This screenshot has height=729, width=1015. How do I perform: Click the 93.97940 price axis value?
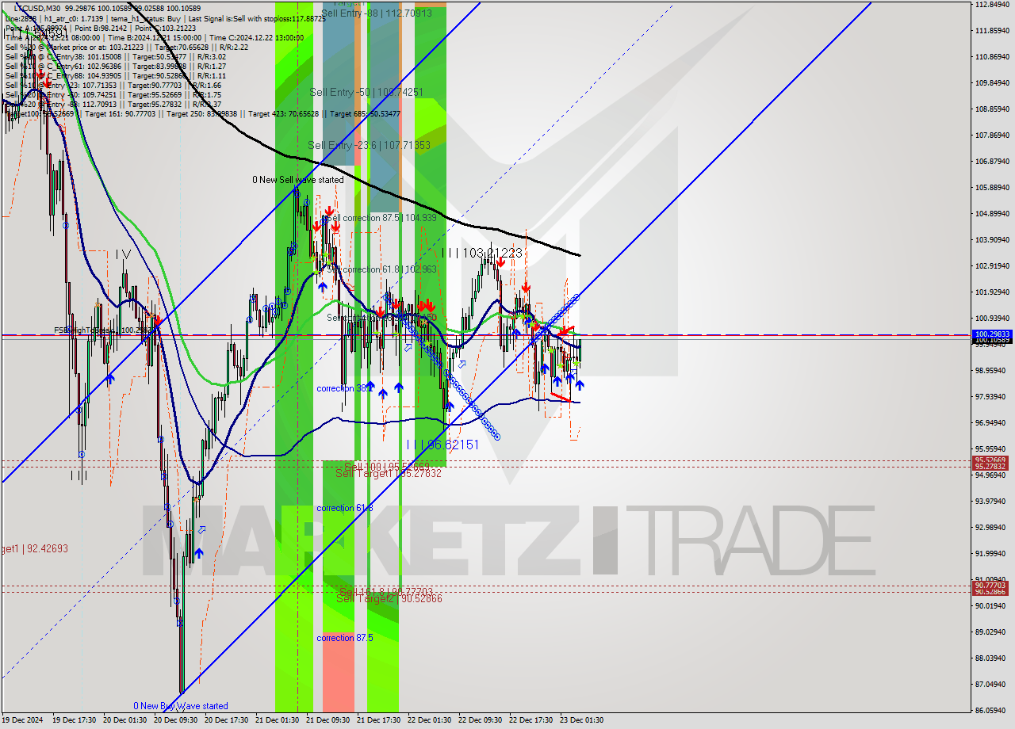click(992, 501)
